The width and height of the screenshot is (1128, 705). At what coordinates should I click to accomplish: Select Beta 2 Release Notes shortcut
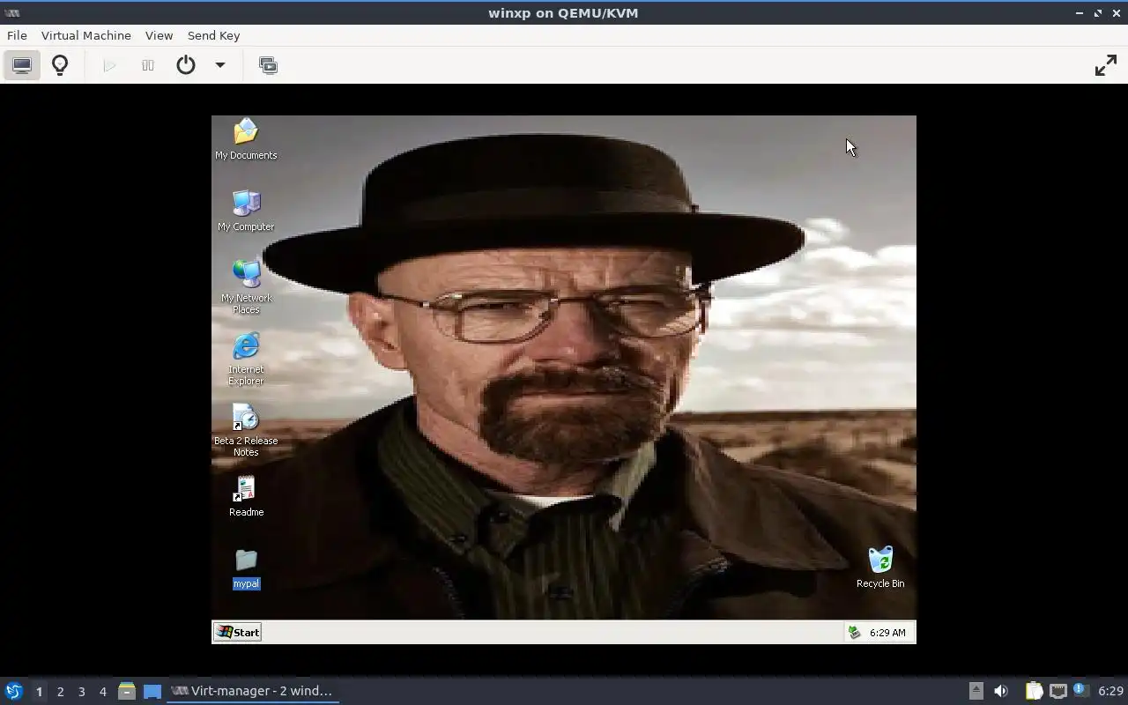tap(246, 431)
